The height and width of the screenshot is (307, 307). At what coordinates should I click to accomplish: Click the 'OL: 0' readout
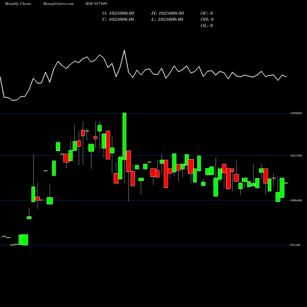[207, 26]
